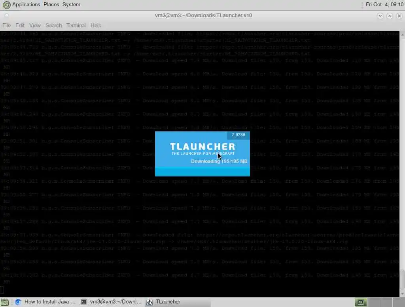Click the browser icon in the taskbar
Screen dimensions: 405x307
(x=18, y=302)
